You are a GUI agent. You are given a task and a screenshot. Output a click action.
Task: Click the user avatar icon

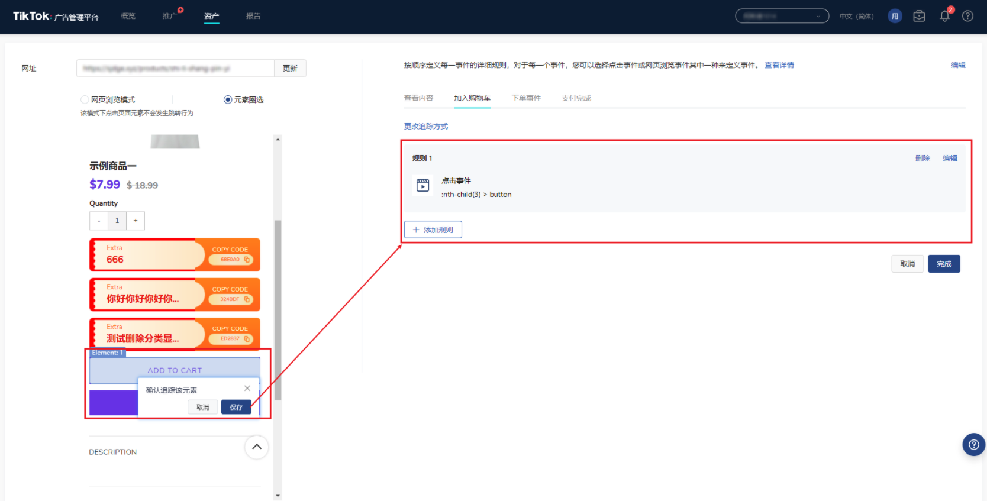click(x=895, y=17)
